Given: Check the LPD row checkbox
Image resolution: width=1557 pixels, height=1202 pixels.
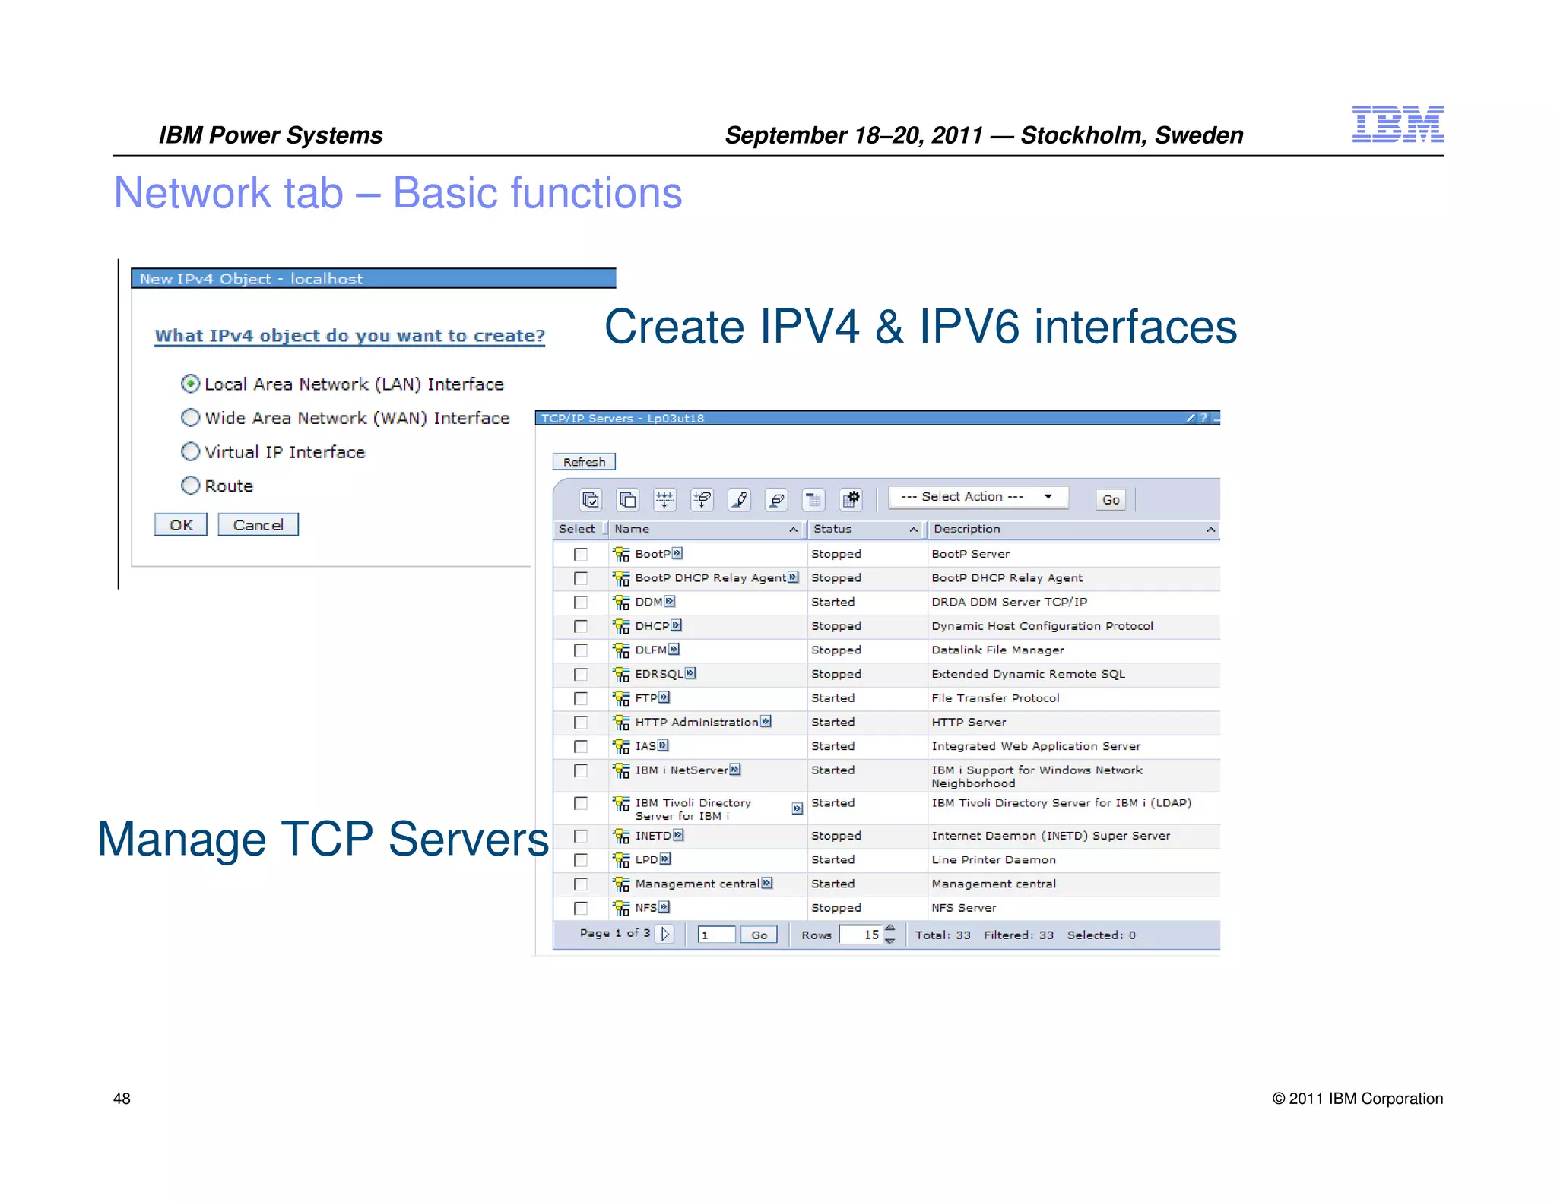Looking at the screenshot, I should (581, 860).
